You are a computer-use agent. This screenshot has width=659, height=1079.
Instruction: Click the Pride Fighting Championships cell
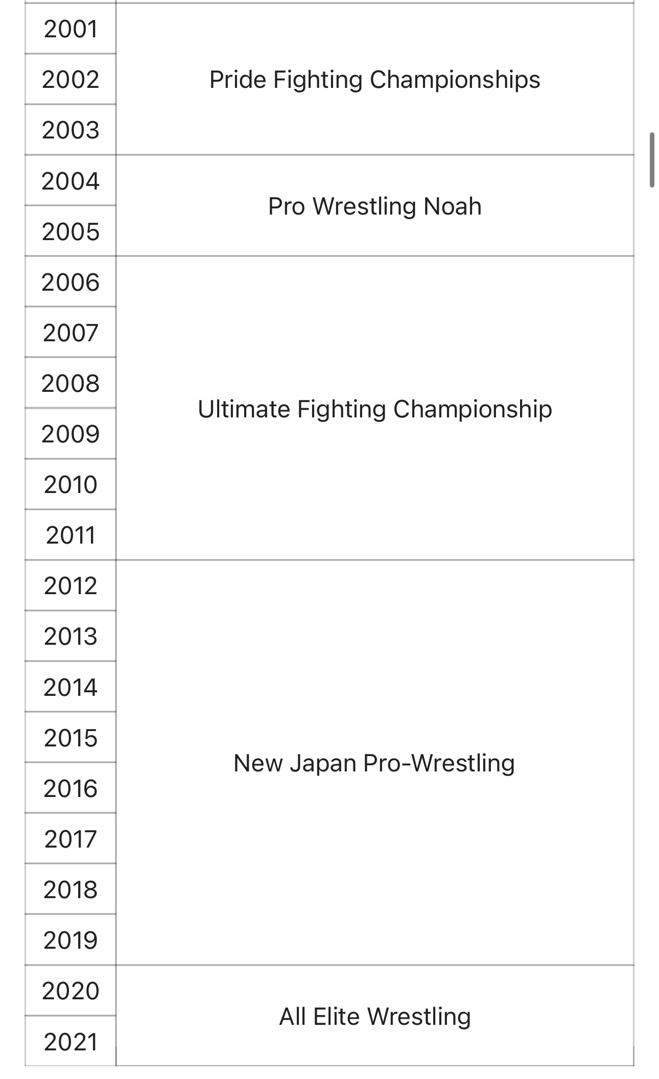pos(374,80)
